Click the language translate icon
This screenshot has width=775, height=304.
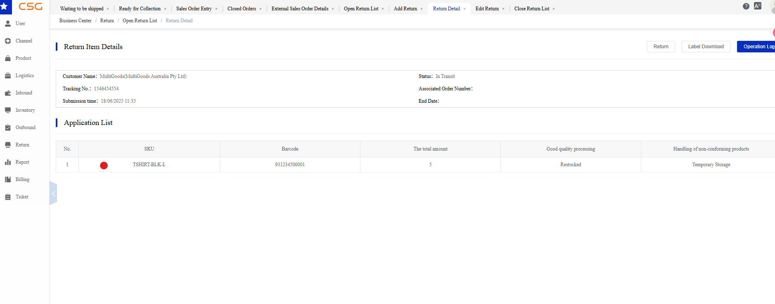[758, 6]
